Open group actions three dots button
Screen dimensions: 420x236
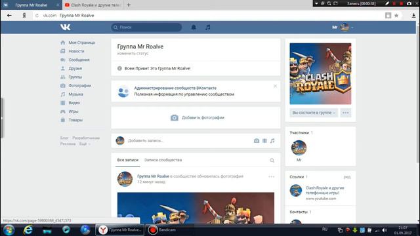click(346, 113)
